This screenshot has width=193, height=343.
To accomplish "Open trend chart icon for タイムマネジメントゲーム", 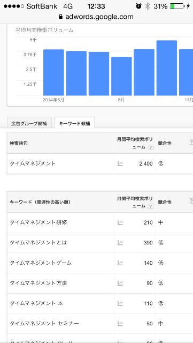I will click(120, 263).
